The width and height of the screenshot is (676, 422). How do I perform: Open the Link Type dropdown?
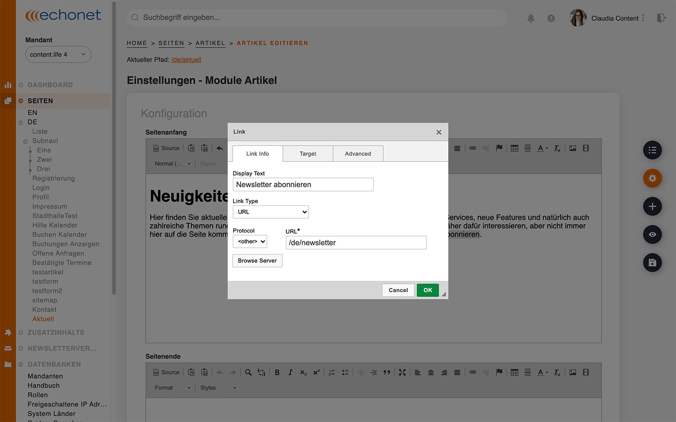coord(271,212)
